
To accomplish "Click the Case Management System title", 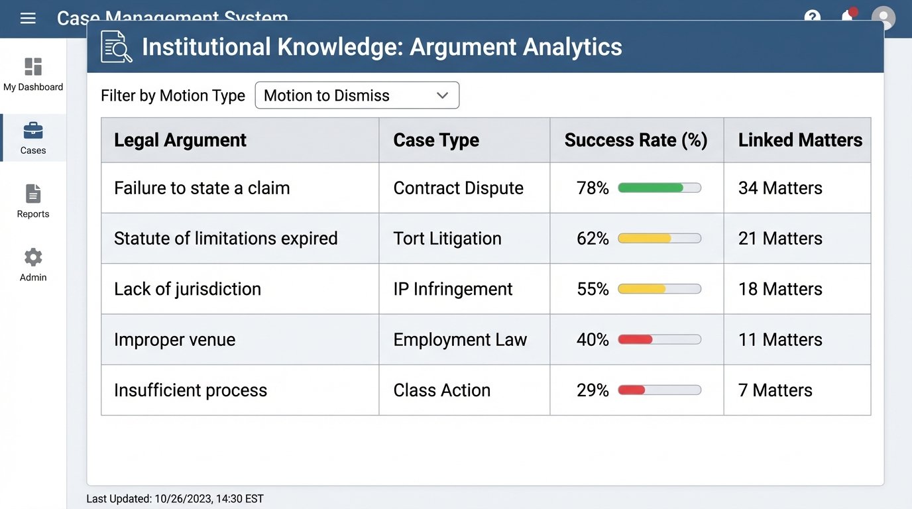I will 172,18.
